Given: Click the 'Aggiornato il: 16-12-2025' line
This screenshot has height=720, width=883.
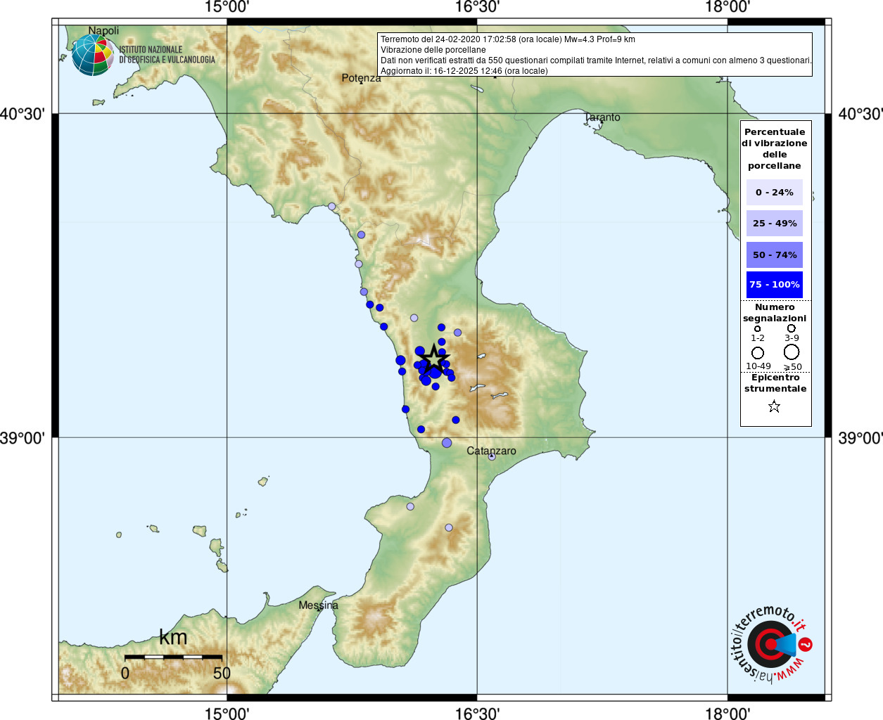Looking at the screenshot, I should 464,71.
